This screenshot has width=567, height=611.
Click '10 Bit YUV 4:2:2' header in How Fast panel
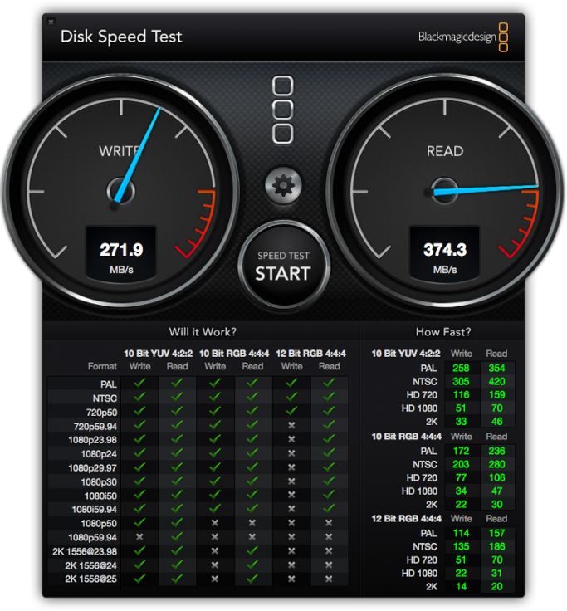[x=406, y=354]
